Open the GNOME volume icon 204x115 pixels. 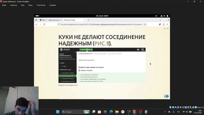(164, 16)
